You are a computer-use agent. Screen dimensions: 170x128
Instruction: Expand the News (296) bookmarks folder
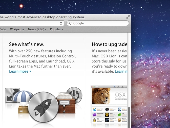pos(37,29)
